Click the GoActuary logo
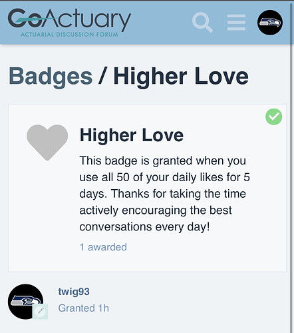The height and width of the screenshot is (333, 294). pos(69,23)
